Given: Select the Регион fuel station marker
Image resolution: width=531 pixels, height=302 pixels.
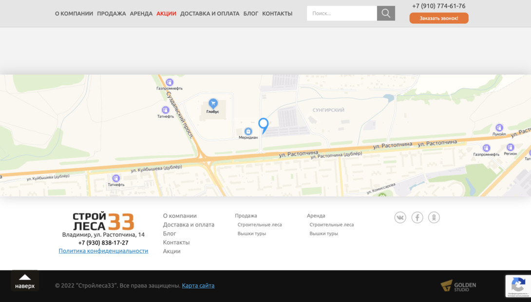Looking at the screenshot, I should click(511, 147).
